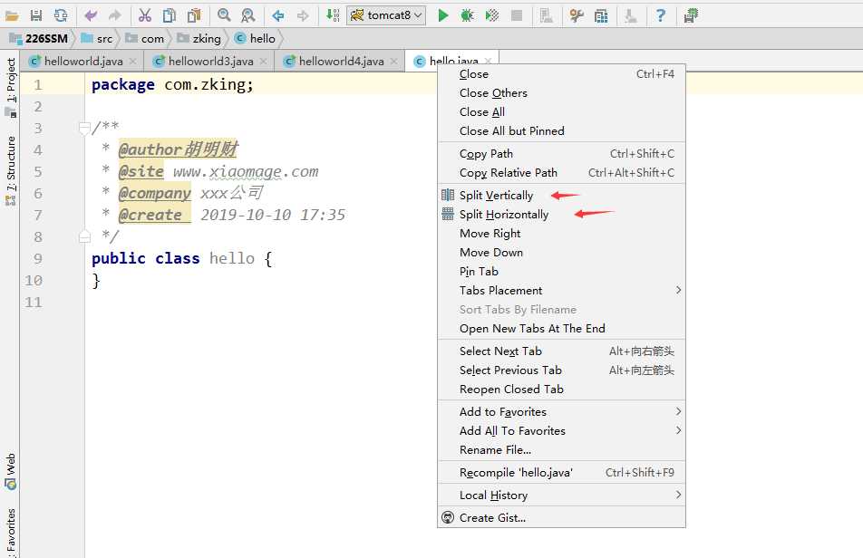Screen dimensions: 863x558
Task: Click the Save All toolbar icon
Action: 36,15
